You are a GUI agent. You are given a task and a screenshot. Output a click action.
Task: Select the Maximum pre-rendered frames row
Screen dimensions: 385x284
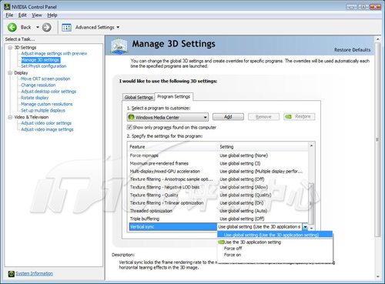(218, 163)
